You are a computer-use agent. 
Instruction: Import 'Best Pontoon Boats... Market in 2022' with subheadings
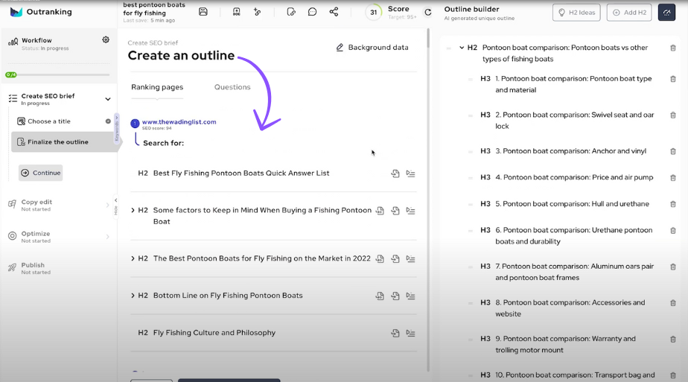(x=380, y=258)
